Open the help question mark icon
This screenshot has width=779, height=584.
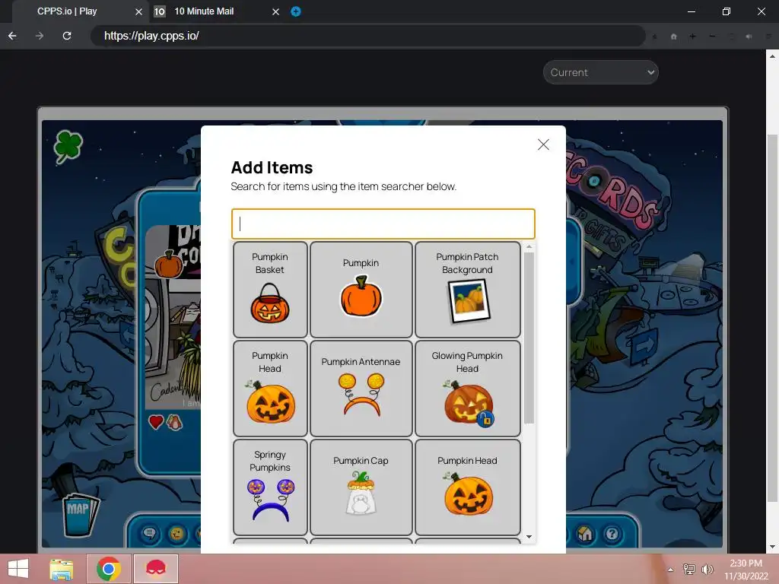click(x=612, y=534)
